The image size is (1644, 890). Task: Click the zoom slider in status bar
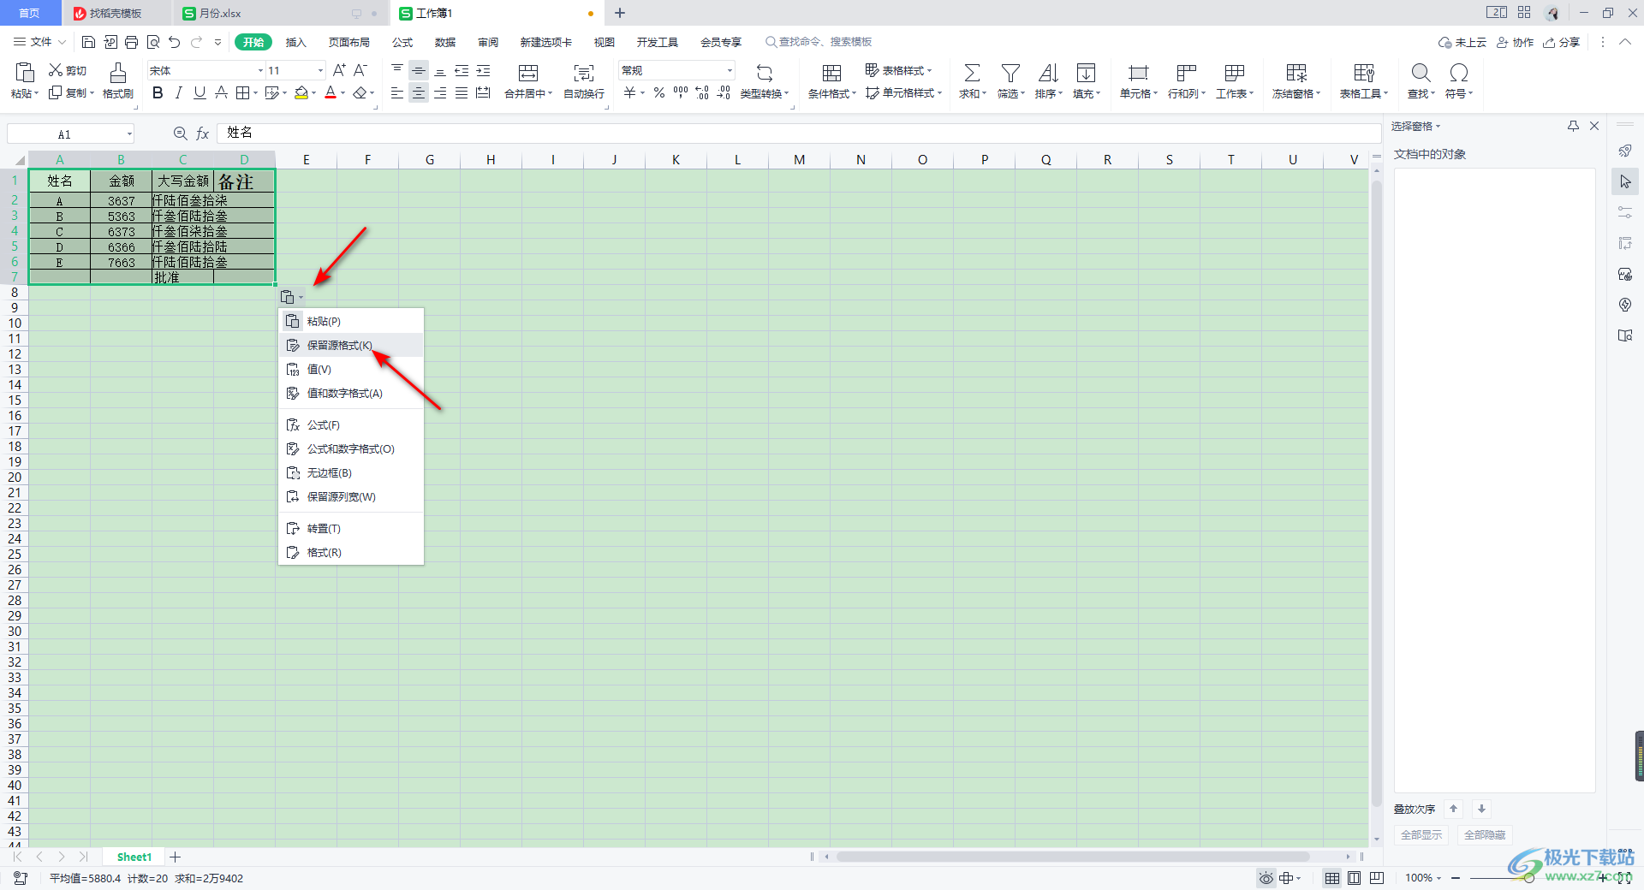pyautogui.click(x=1528, y=878)
